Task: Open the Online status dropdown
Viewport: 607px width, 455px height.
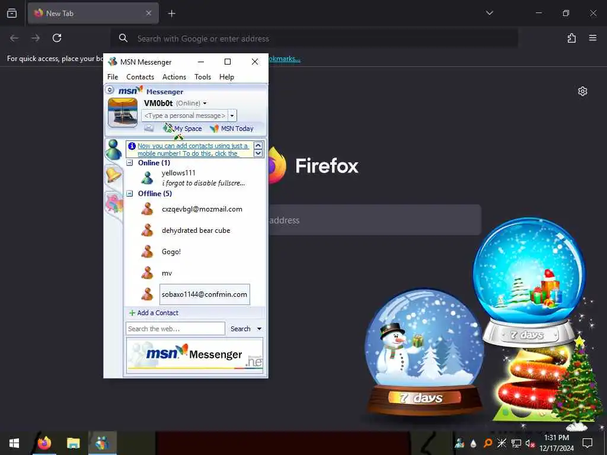Action: [205, 103]
